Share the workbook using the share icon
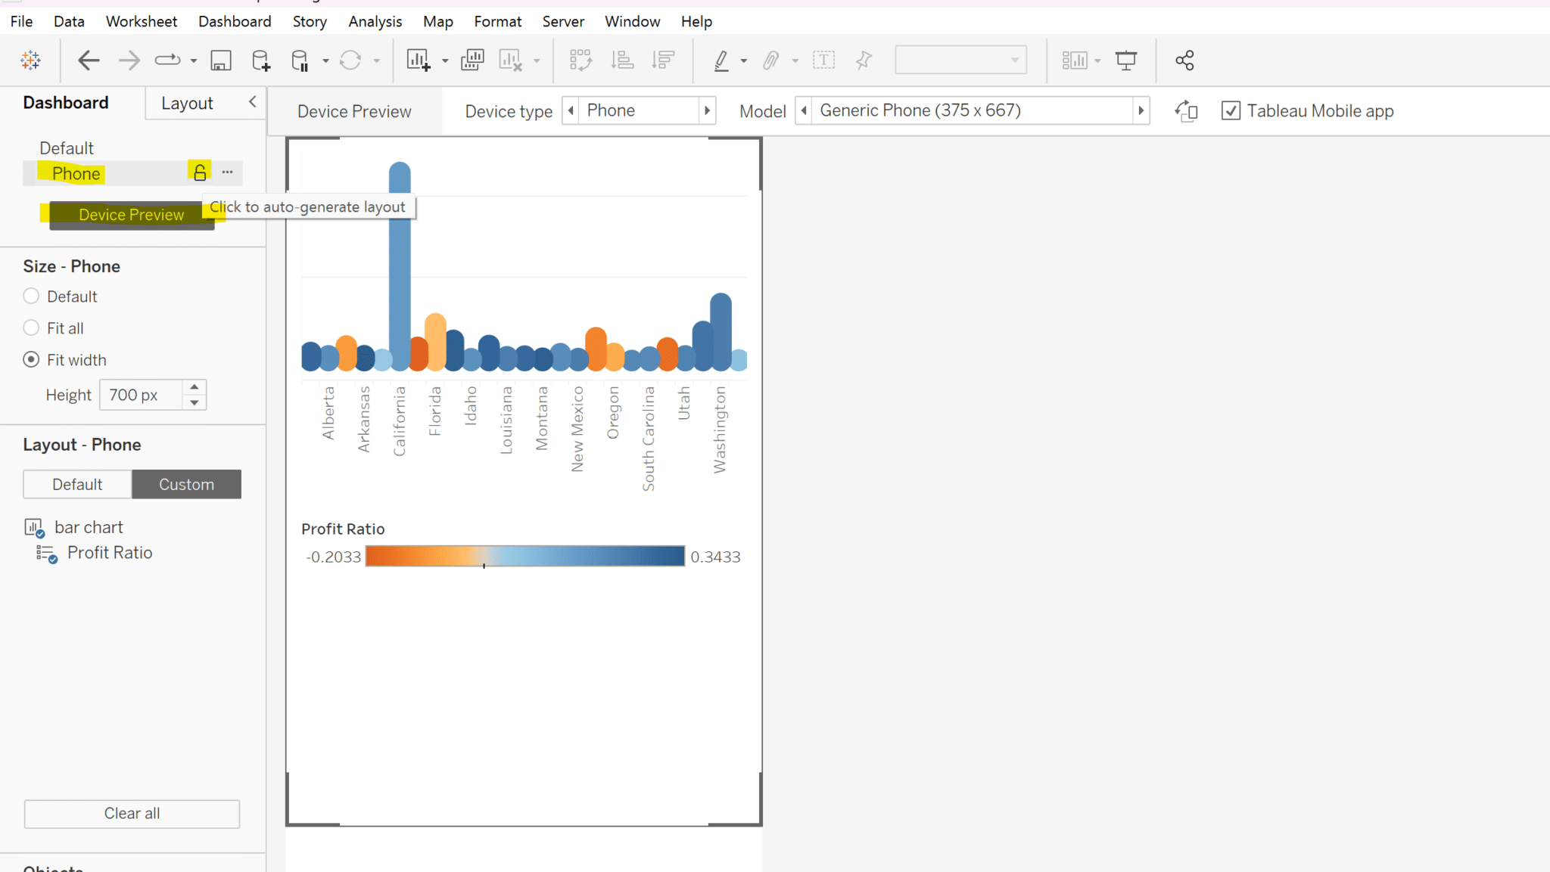 tap(1184, 61)
